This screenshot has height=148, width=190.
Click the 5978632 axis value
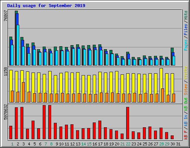pyautogui.click(x=6, y=112)
